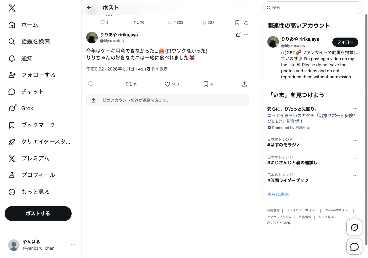
Task: Click the page scrollbar on the right edge
Action: (x=366, y=129)
